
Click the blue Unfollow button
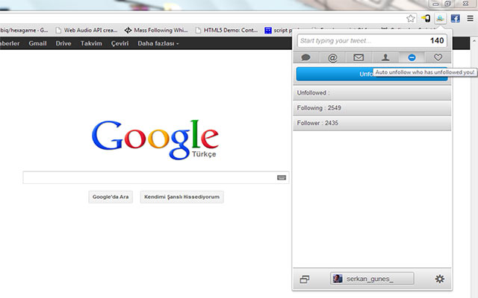(x=372, y=74)
